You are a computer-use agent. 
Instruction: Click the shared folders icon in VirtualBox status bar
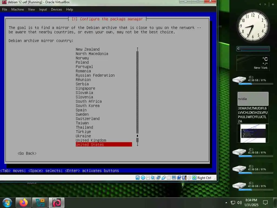click(169, 178)
